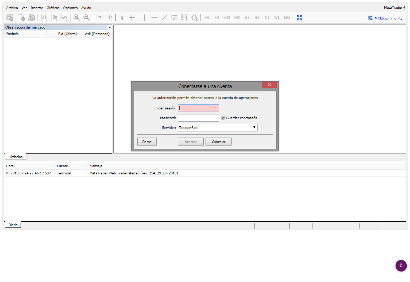Expand the Iniciar sesión dropdown arrow
Image resolution: width=410 pixels, height=282 pixels.
pyautogui.click(x=215, y=108)
